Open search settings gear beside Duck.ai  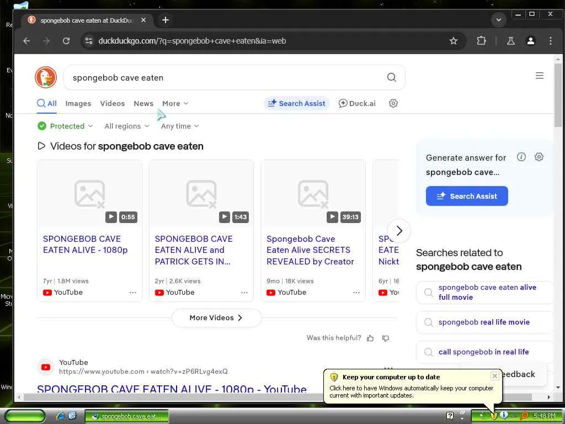point(393,103)
